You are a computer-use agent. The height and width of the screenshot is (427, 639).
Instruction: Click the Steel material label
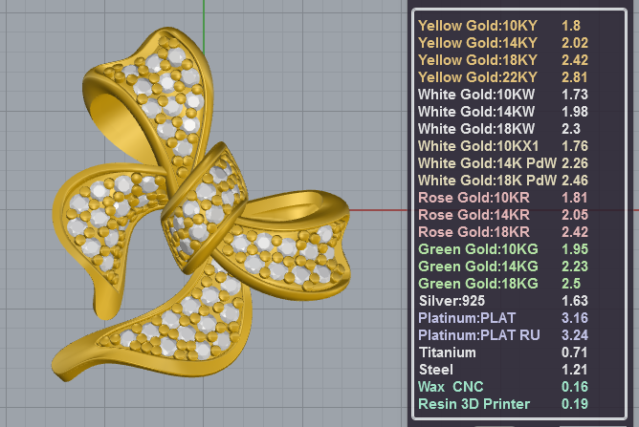coord(436,370)
